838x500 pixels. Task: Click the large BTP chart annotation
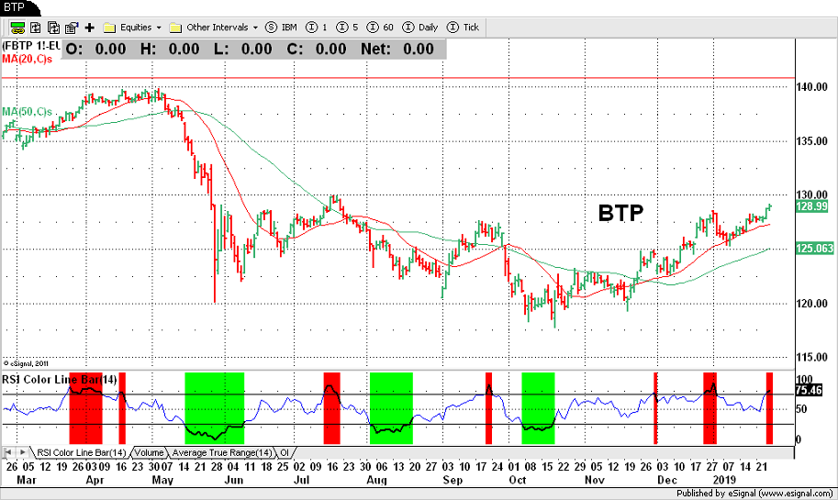tap(620, 213)
